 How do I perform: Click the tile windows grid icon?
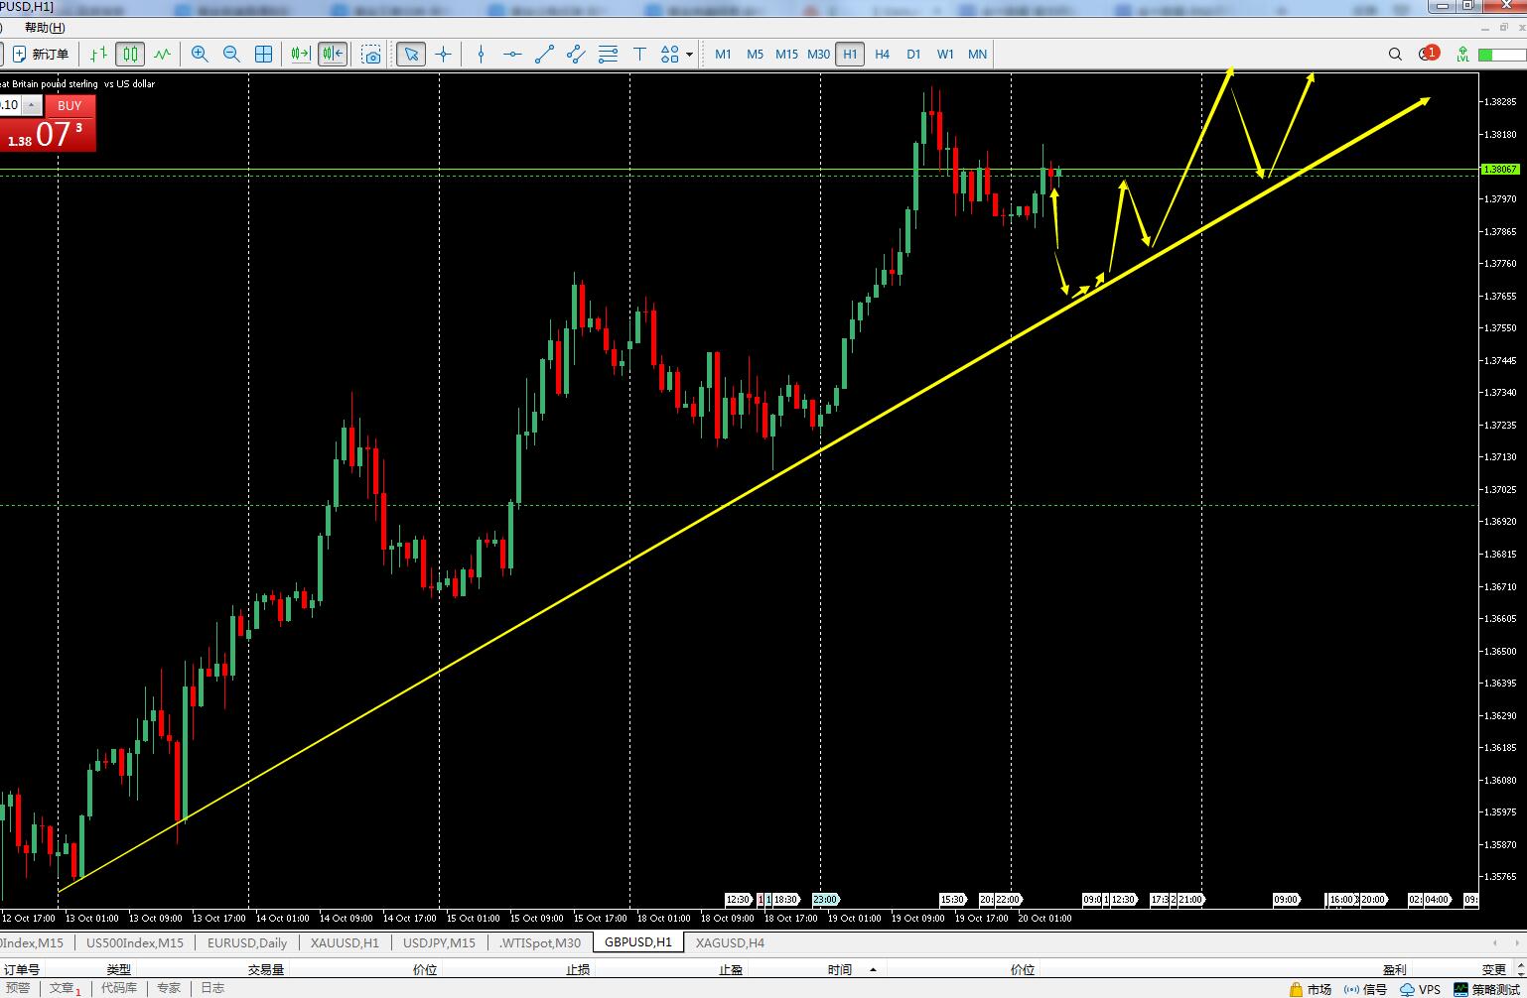pyautogui.click(x=264, y=55)
